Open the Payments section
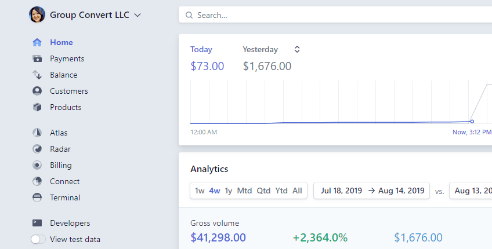 pos(67,58)
